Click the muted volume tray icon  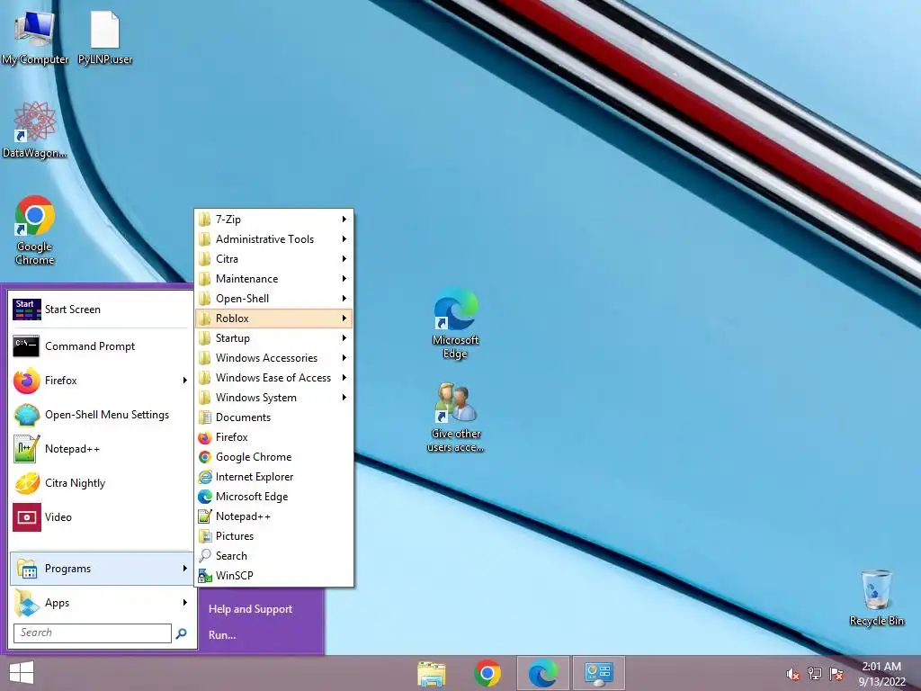coord(793,674)
